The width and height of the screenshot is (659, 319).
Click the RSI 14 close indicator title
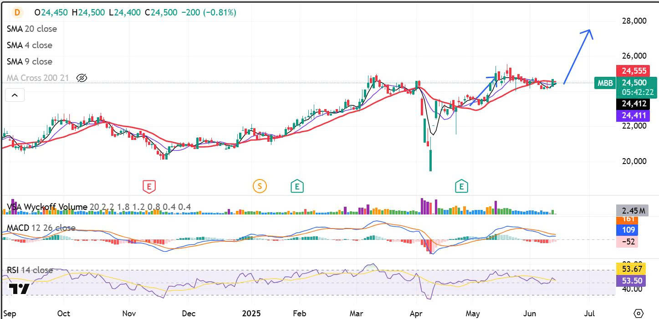tap(30, 270)
